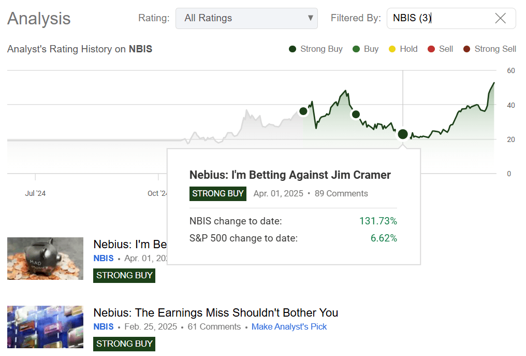
Task: Clear the NBIS filter using the X icon
Action: pos(500,18)
